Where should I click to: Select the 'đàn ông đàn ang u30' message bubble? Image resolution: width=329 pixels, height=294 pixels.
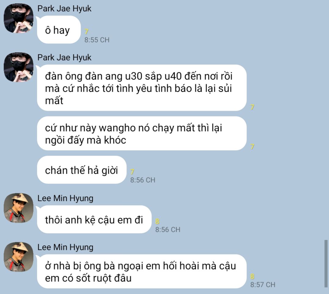(x=142, y=87)
